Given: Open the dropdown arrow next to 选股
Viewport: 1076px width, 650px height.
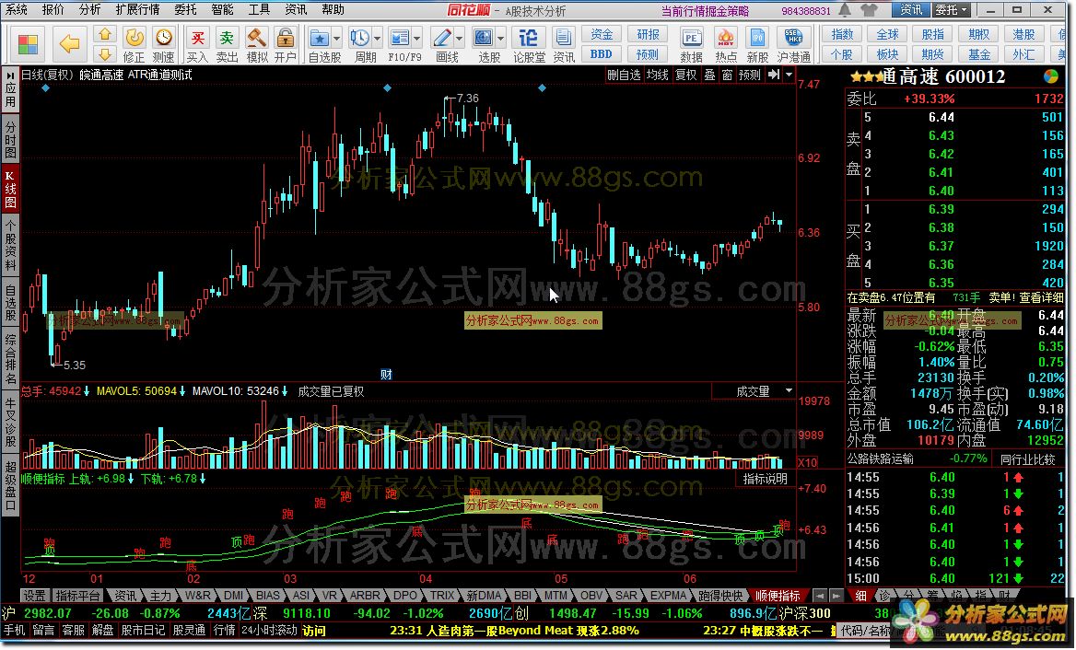Looking at the screenshot, I should tap(501, 39).
